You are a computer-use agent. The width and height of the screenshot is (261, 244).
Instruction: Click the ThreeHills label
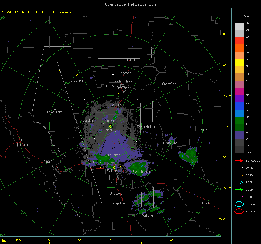pyautogui.click(x=146, y=127)
